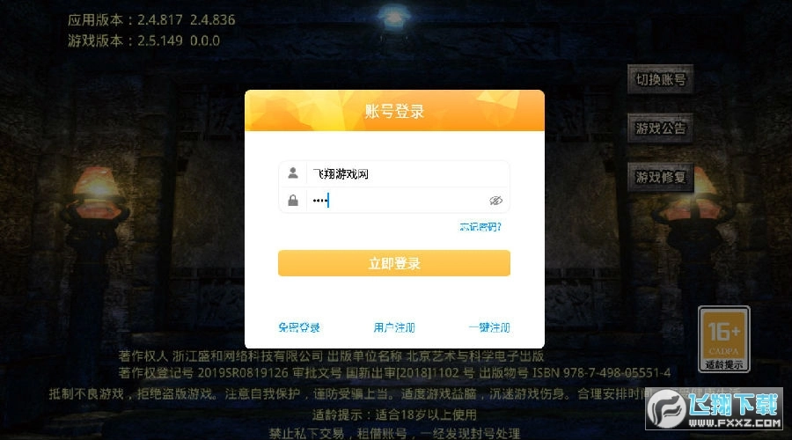This screenshot has width=792, height=440.
Task: Click the 16+ CADPA age rating badge
Action: 724,340
